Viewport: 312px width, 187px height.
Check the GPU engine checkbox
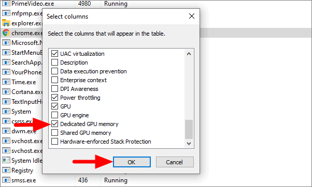click(x=54, y=115)
